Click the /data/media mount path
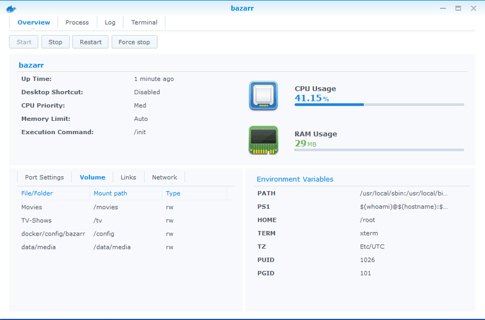 click(112, 247)
